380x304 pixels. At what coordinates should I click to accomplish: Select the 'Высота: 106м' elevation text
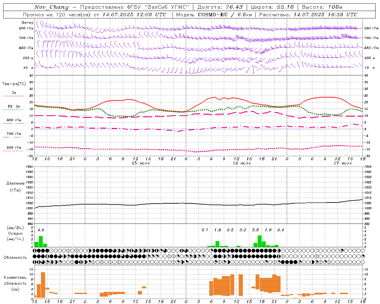click(x=322, y=7)
